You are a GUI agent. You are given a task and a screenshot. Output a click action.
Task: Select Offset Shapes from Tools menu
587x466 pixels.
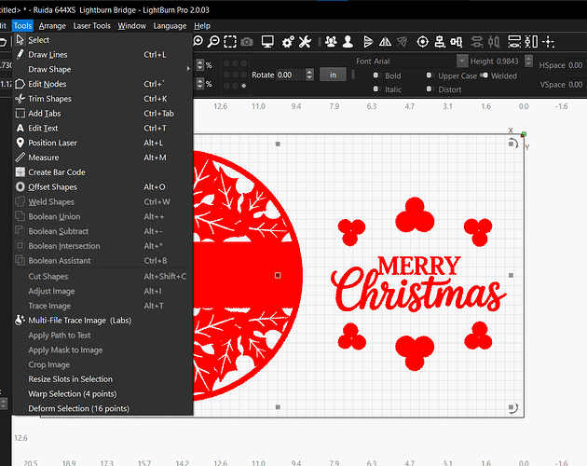[52, 187]
